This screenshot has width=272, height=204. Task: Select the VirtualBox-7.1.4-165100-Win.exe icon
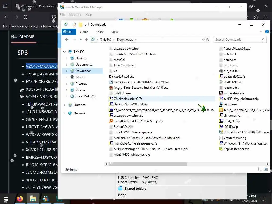221,132
